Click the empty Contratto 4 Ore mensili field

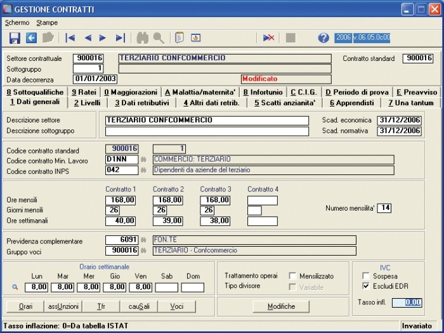(263, 200)
